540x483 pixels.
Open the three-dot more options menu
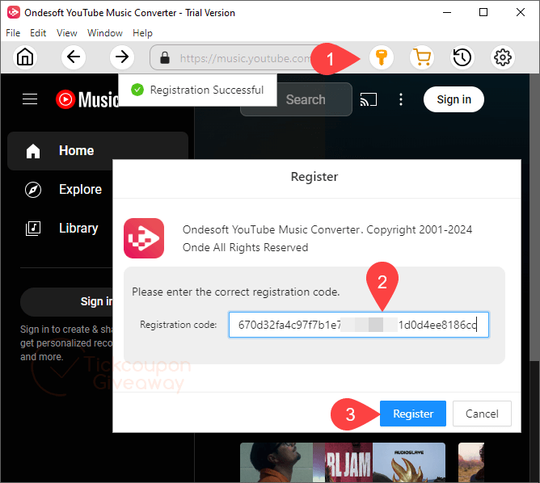(401, 99)
